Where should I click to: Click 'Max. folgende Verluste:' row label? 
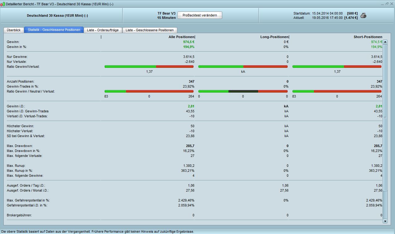point(24,156)
